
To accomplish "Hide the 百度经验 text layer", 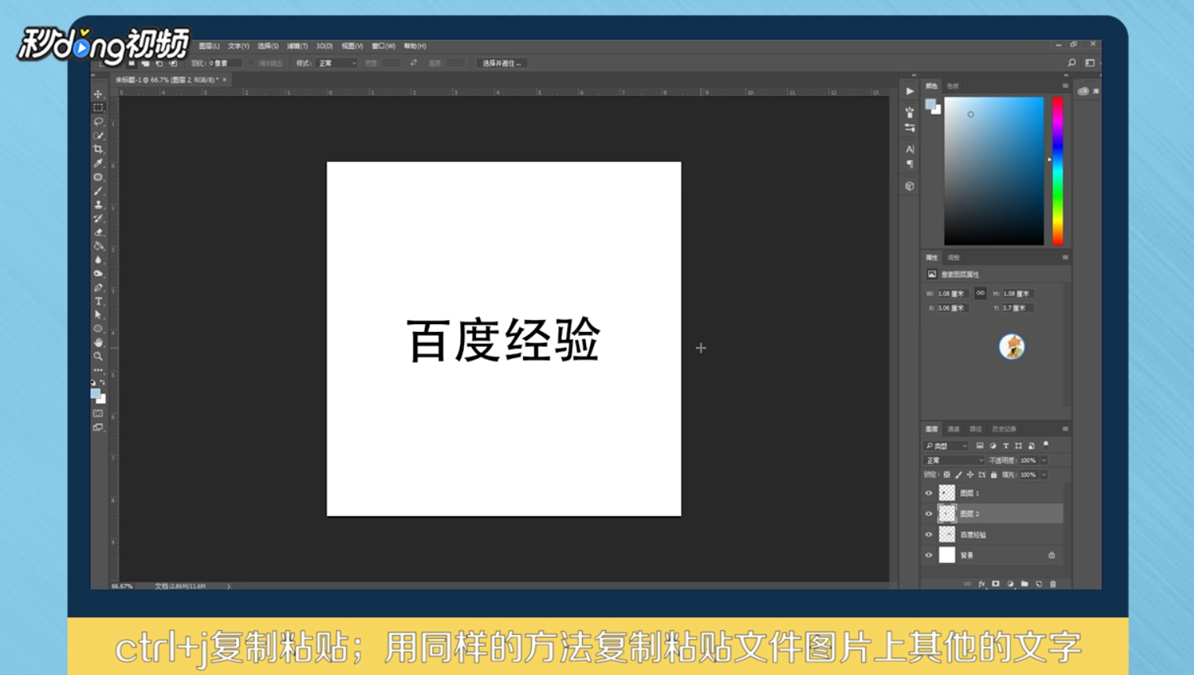I will tap(929, 535).
